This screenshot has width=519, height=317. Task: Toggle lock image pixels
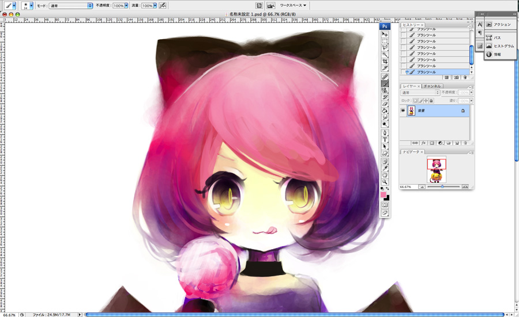pos(421,101)
